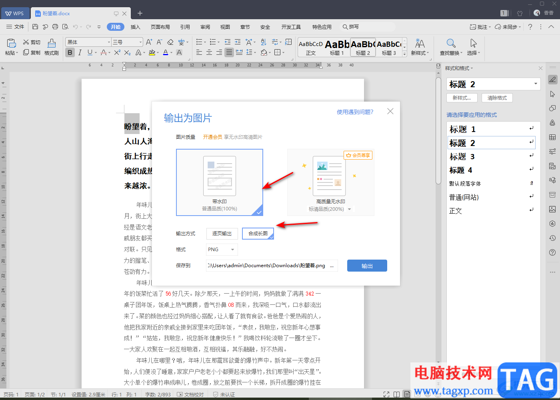Click the Format Painter (格式刷) icon
The height and width of the screenshot is (400, 560).
[x=51, y=44]
